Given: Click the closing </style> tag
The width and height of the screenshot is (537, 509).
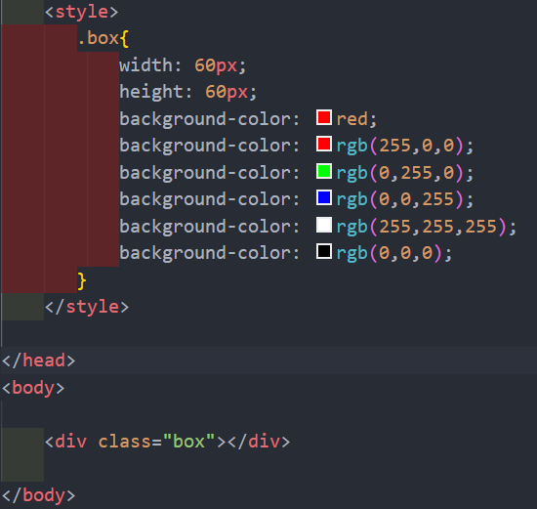Looking at the screenshot, I should (x=87, y=307).
